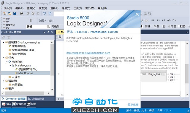Open the 工具(T) menu
The image size is (190, 113).
coord(78,8)
